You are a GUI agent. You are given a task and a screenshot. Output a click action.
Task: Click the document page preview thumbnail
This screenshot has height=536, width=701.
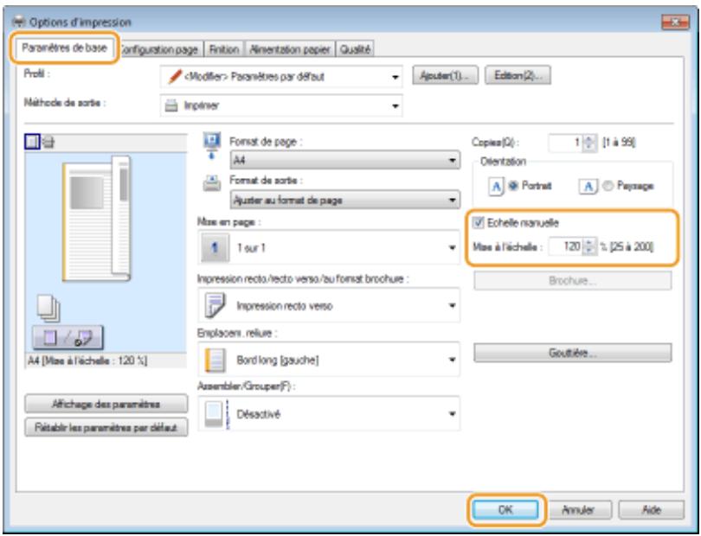97,219
